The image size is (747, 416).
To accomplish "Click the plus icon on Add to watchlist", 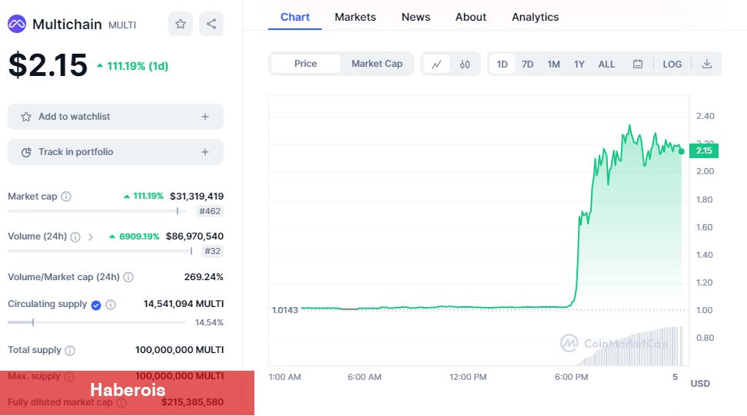I will (x=205, y=117).
